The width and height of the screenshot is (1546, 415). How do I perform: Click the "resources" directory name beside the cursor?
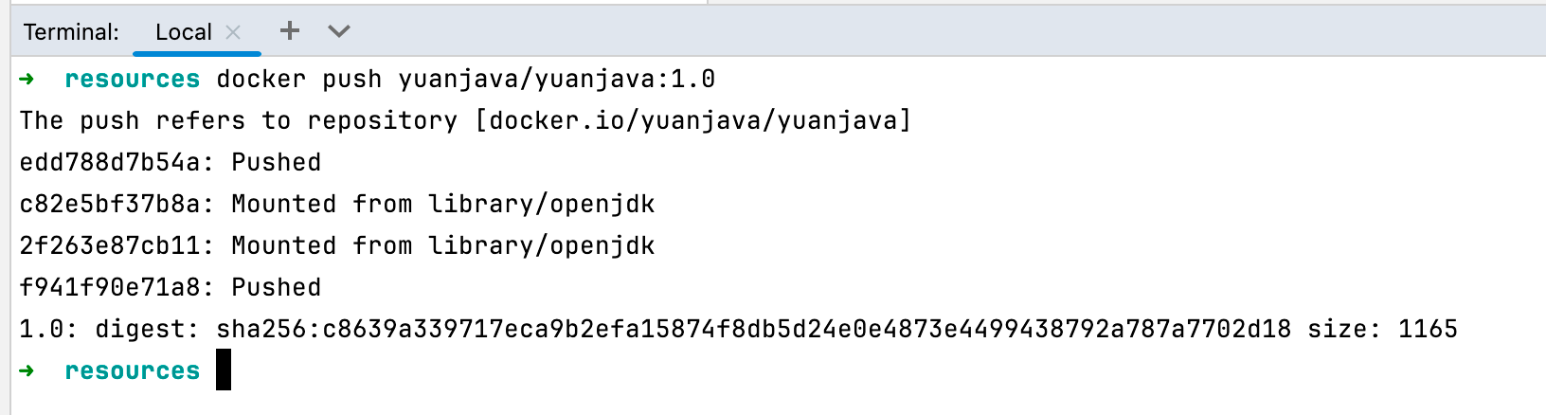132,370
